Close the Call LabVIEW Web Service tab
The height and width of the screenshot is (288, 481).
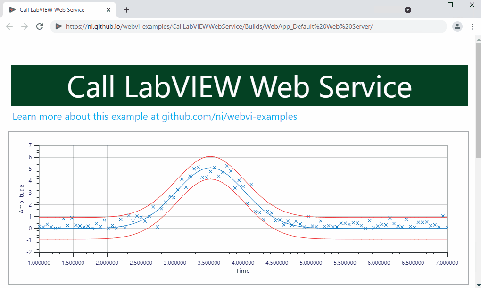click(108, 10)
